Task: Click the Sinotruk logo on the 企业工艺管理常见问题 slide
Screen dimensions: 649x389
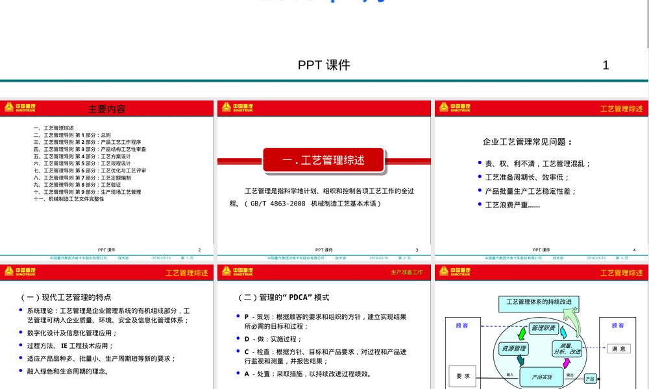Action: 454,108
